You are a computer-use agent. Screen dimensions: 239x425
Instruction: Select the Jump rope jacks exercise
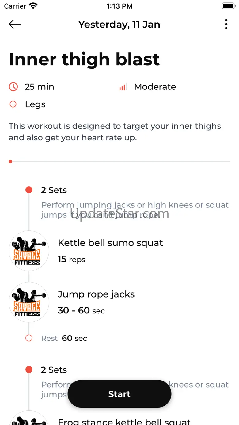(x=96, y=294)
